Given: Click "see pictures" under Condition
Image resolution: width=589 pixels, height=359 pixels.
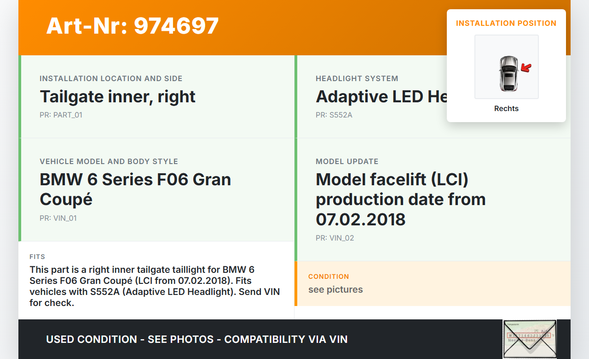Looking at the screenshot, I should coord(335,289).
